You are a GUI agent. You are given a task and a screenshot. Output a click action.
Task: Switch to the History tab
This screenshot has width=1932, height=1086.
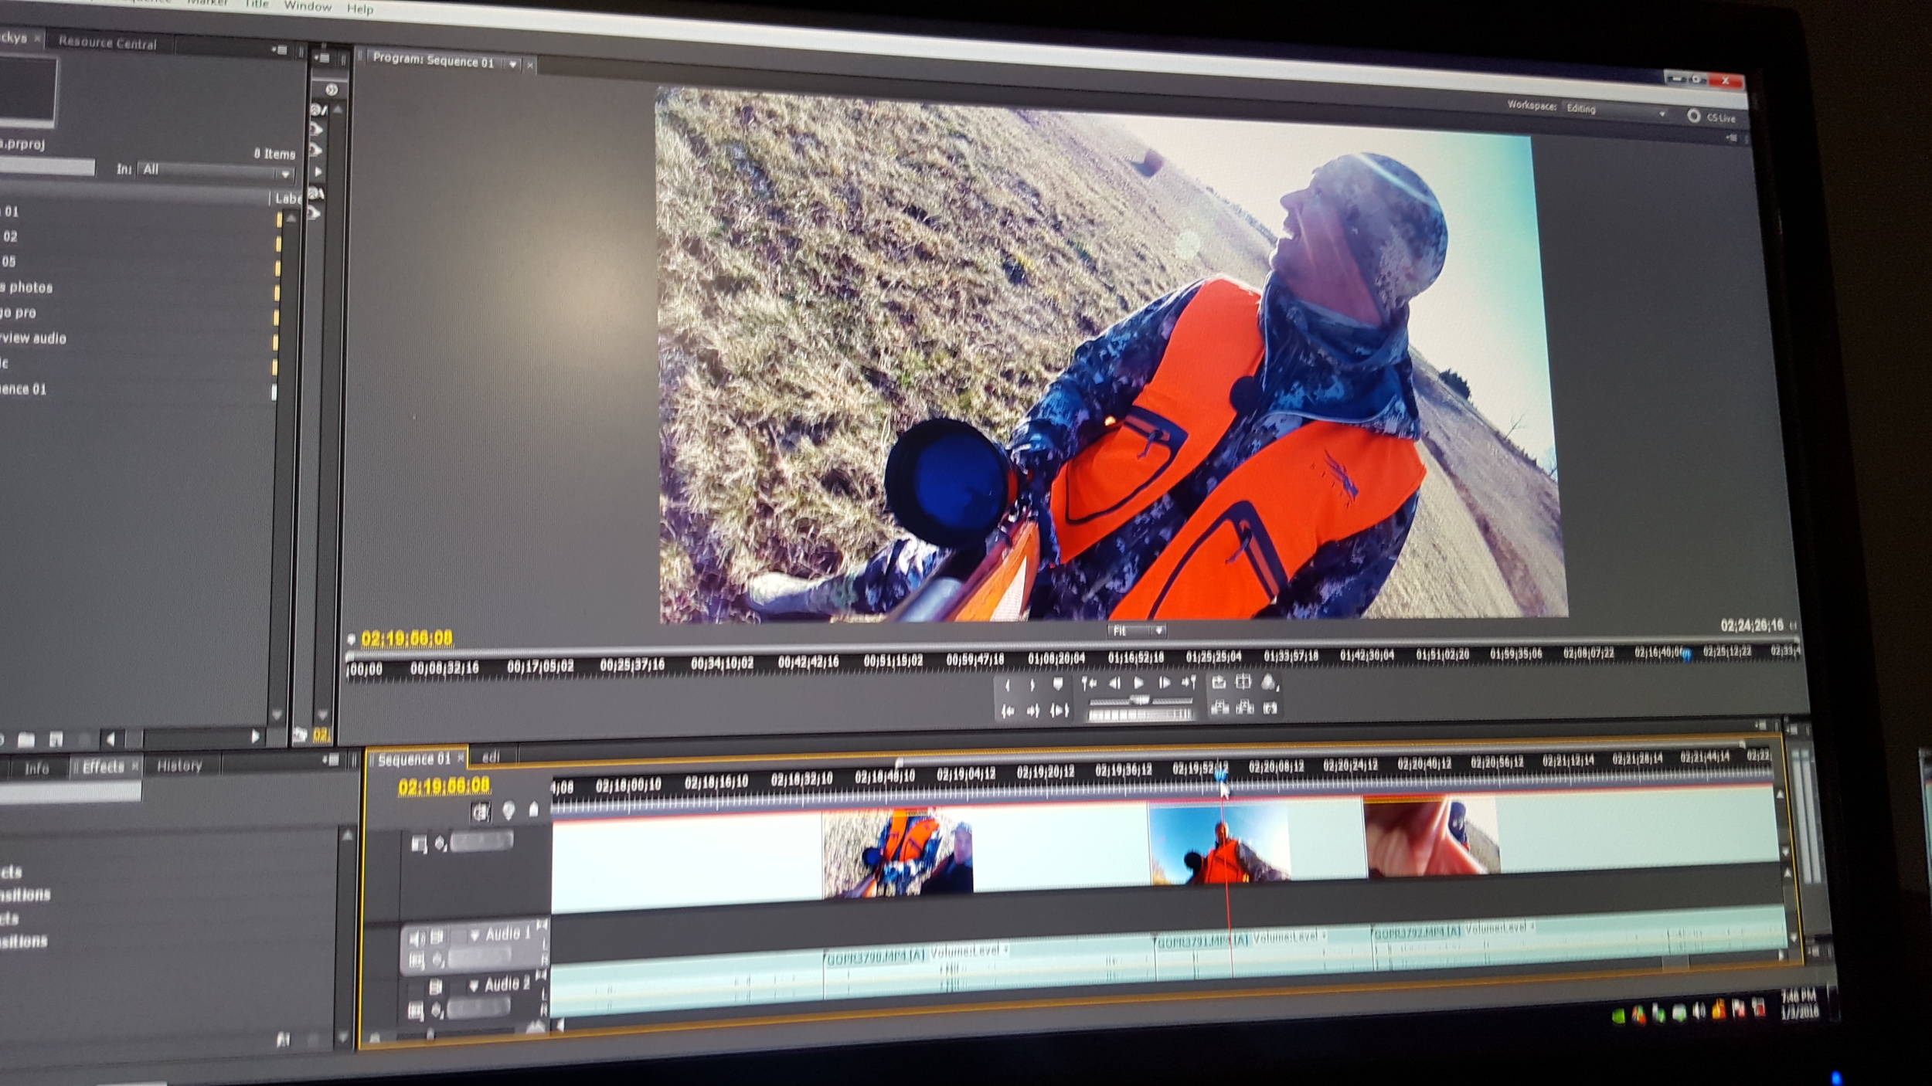tap(179, 765)
